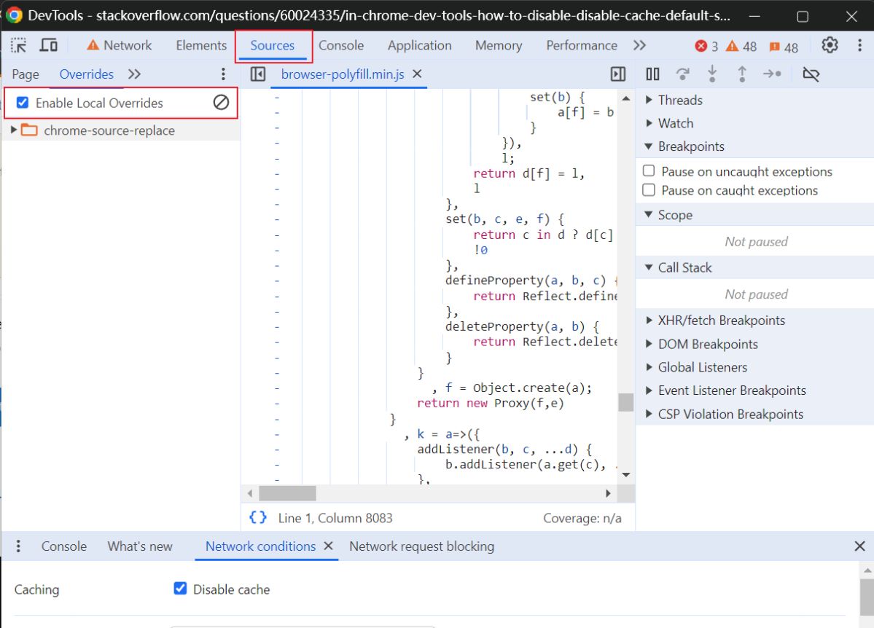Image resolution: width=874 pixels, height=628 pixels.
Task: Switch to the Page navigator tab
Action: pyautogui.click(x=26, y=74)
